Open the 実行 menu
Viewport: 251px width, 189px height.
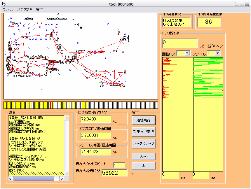39,10
